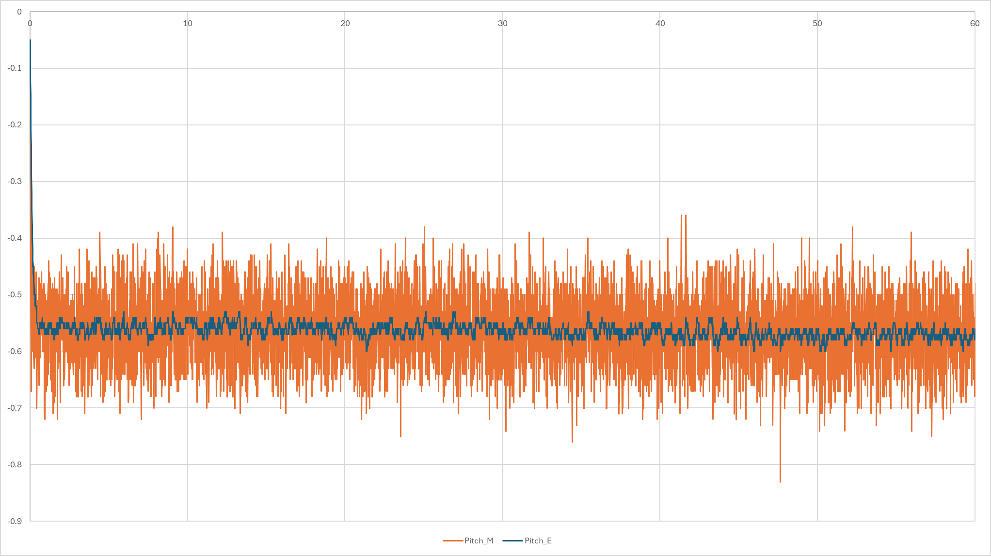Screen dimensions: 991x556
Task: Select the orange Pitch_M legend line marker
Action: [x=453, y=541]
